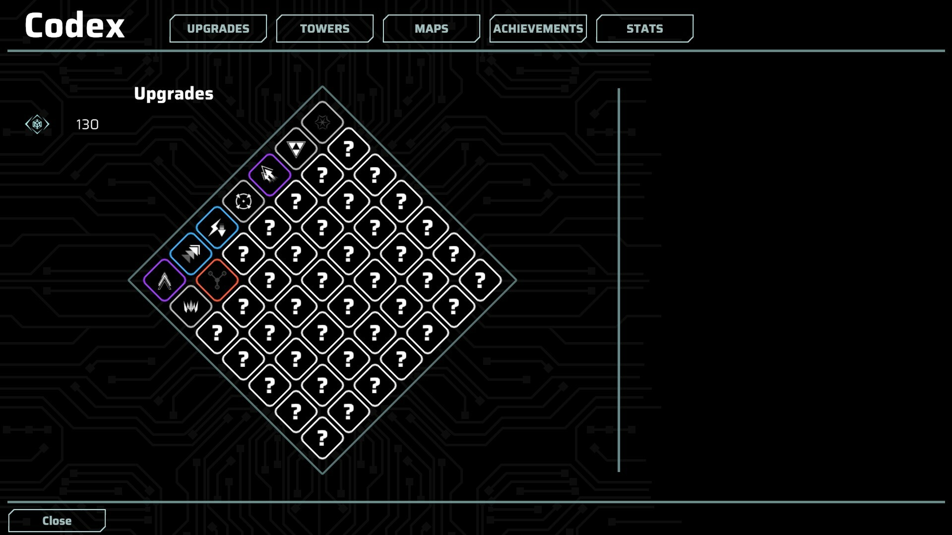Choose the grey spikes claw upgrade tile
Screen dimensions: 952x535
(x=191, y=306)
